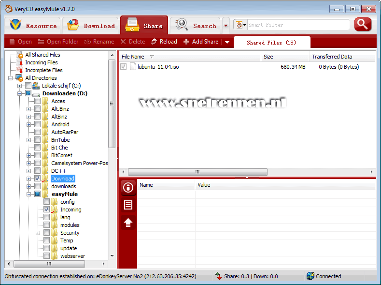381x285 pixels.
Task: Click the DC++ folder icon
Action: click(x=45, y=171)
